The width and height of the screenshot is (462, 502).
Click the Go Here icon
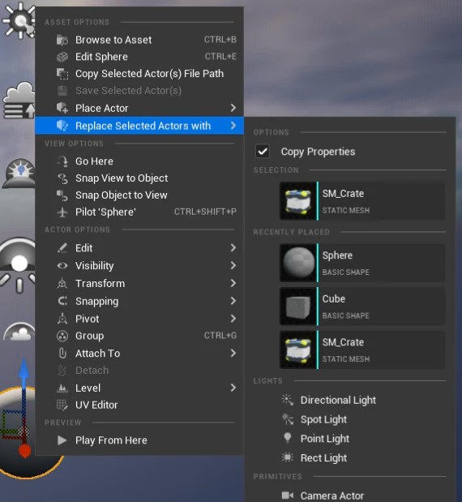click(x=62, y=161)
